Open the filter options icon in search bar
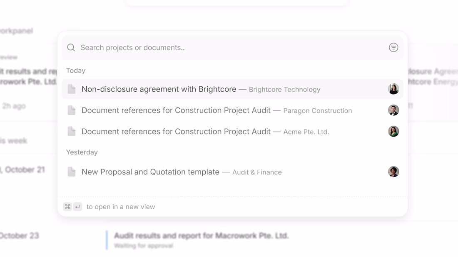458x257 pixels. (x=393, y=48)
